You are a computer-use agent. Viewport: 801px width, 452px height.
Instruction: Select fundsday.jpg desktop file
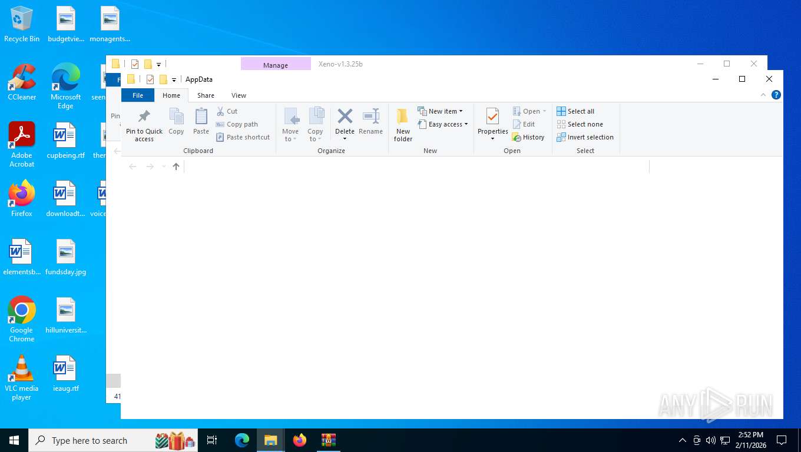click(65, 257)
